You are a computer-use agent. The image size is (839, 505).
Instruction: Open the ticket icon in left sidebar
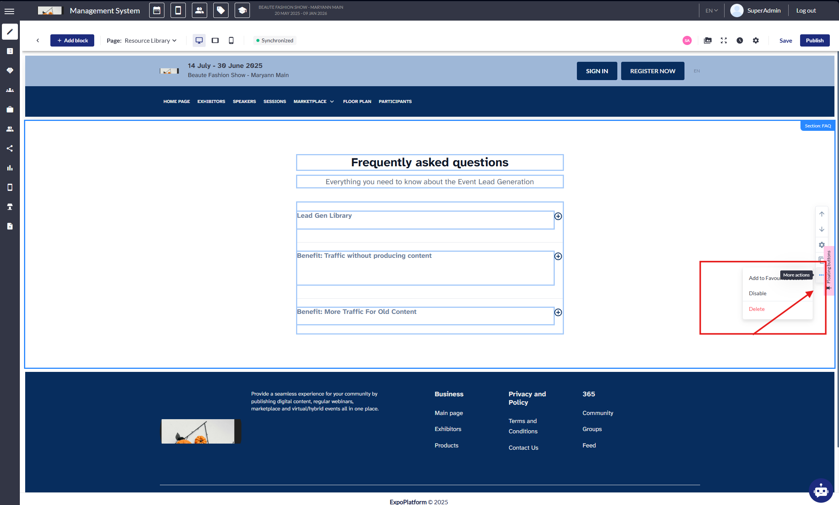click(x=10, y=71)
